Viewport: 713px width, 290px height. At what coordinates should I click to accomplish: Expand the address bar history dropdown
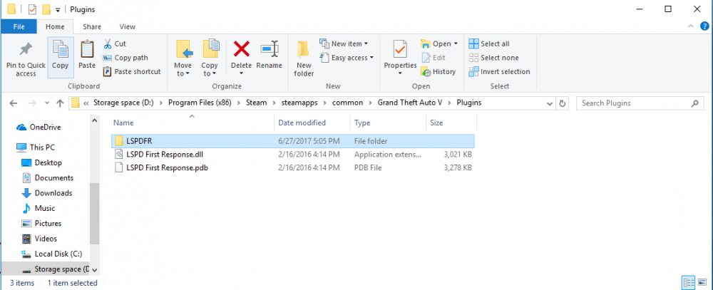pyautogui.click(x=550, y=103)
